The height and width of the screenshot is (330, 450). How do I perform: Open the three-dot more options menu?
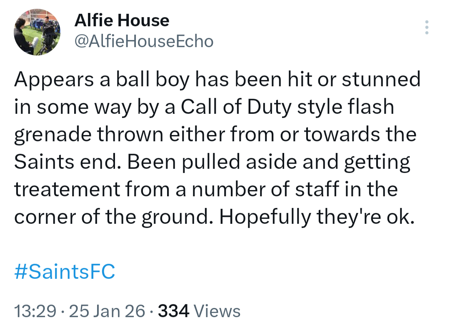[x=426, y=27]
